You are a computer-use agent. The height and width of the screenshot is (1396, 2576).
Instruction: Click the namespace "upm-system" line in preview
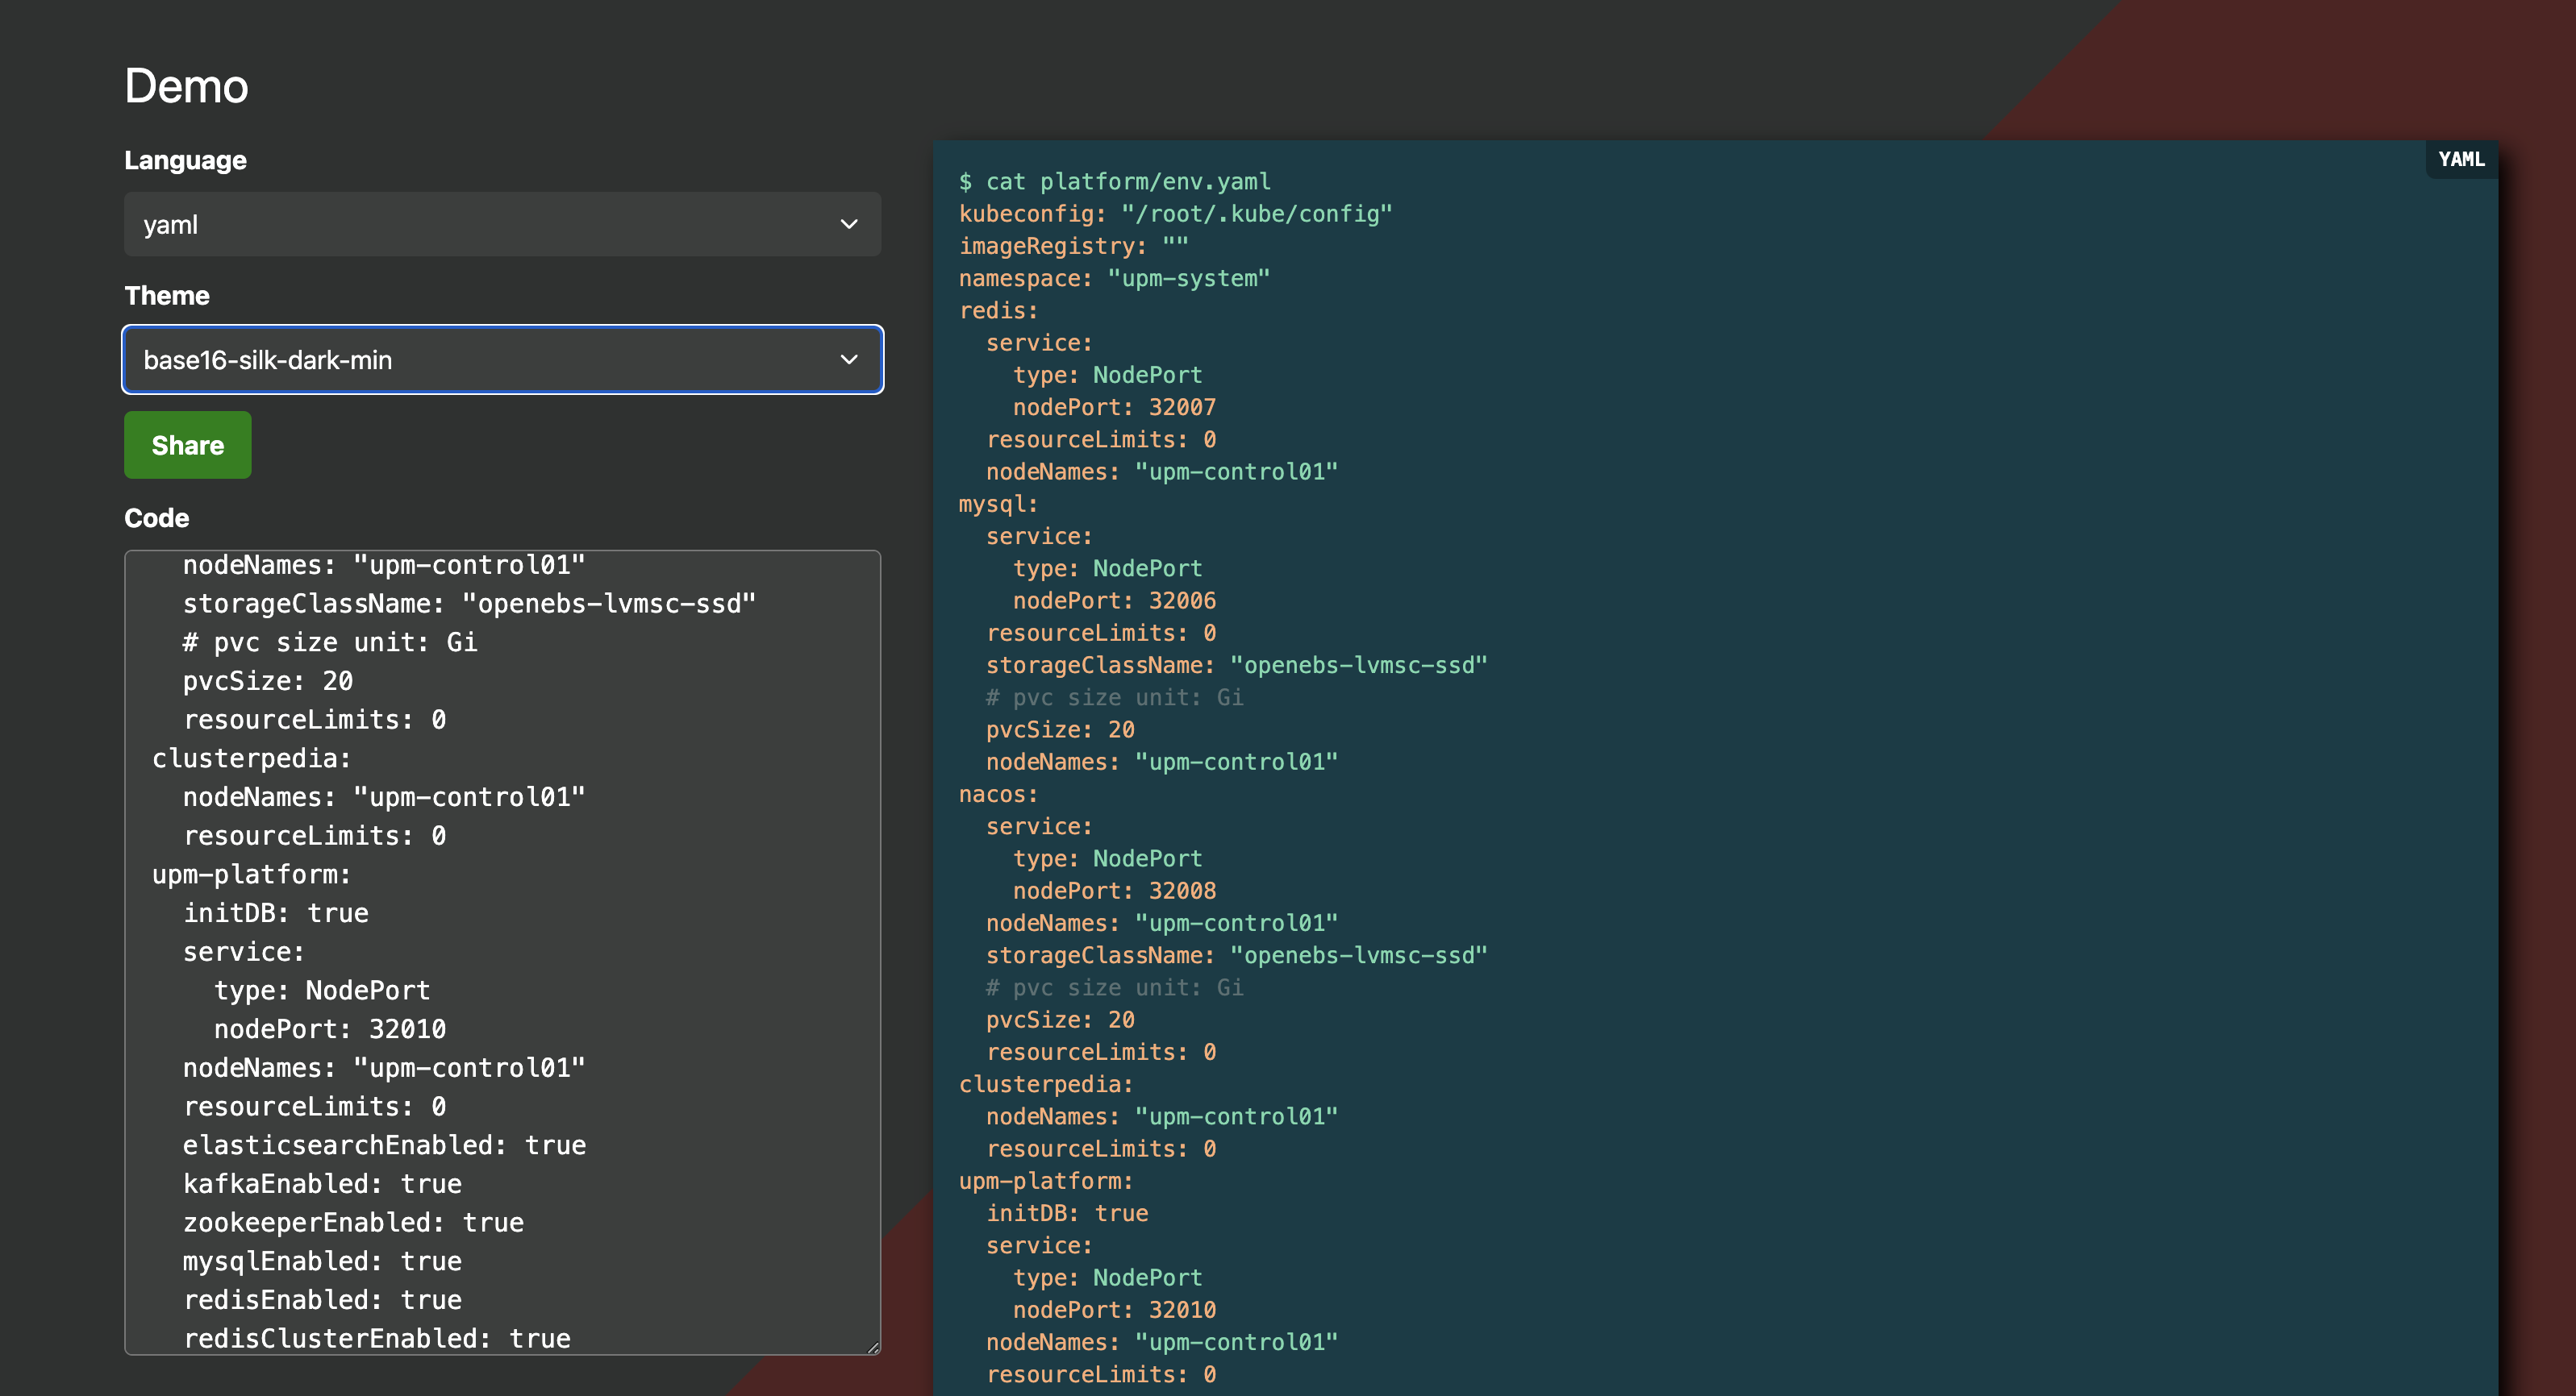[x=1114, y=278]
